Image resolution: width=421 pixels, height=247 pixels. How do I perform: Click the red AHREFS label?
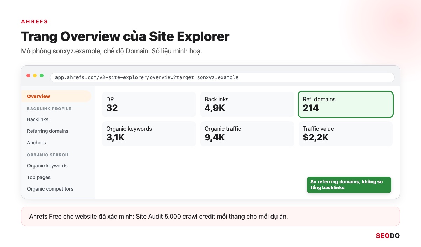pyautogui.click(x=34, y=22)
